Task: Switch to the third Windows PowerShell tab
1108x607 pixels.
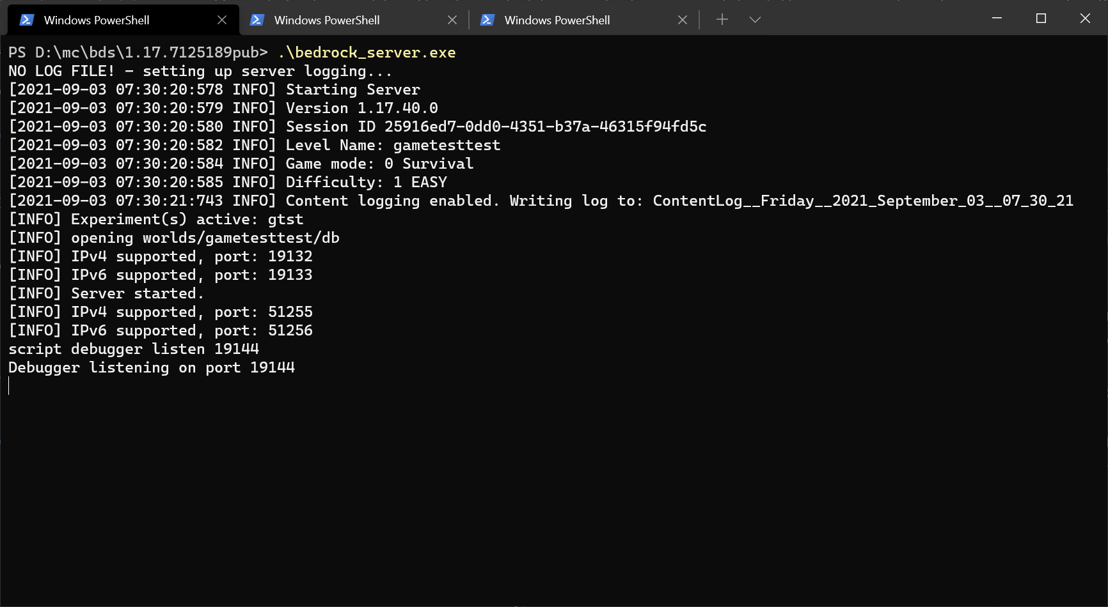Action: [x=557, y=20]
